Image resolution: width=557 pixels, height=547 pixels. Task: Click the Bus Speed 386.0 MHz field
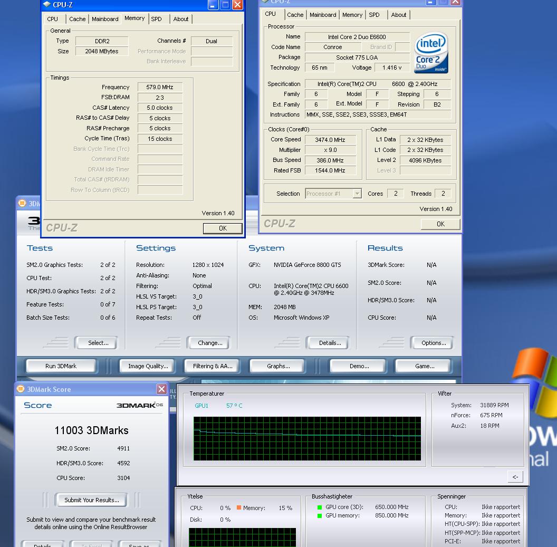tap(330, 160)
